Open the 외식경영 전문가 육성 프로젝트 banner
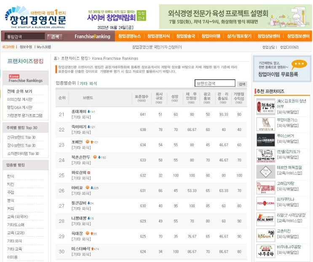313x262 pixels. pos(235,17)
